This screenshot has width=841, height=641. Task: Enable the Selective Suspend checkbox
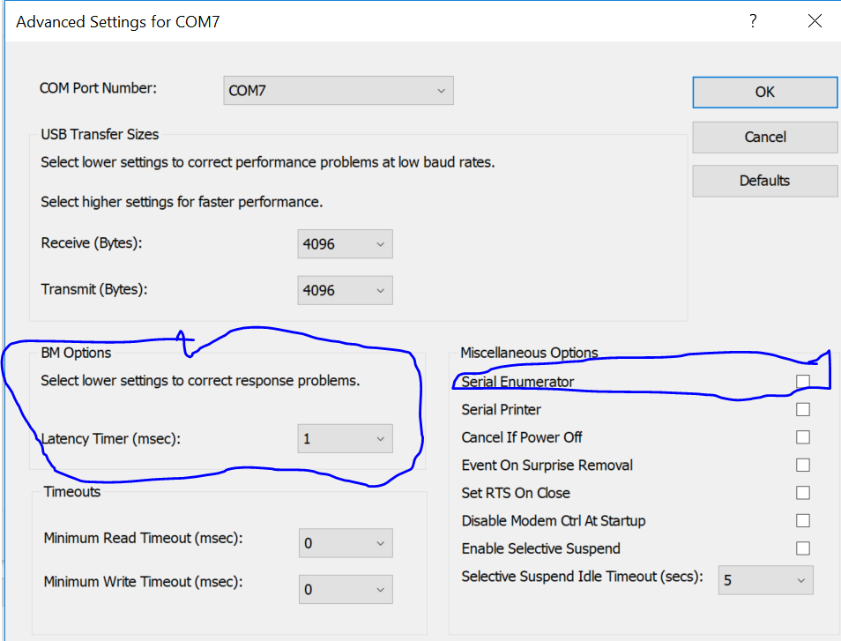803,548
